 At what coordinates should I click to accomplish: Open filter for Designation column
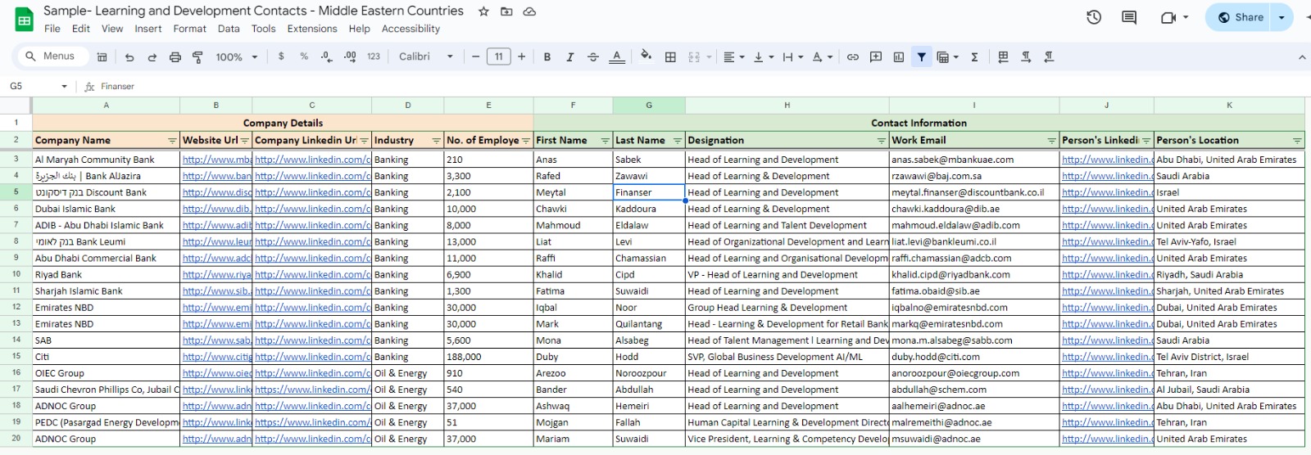882,141
